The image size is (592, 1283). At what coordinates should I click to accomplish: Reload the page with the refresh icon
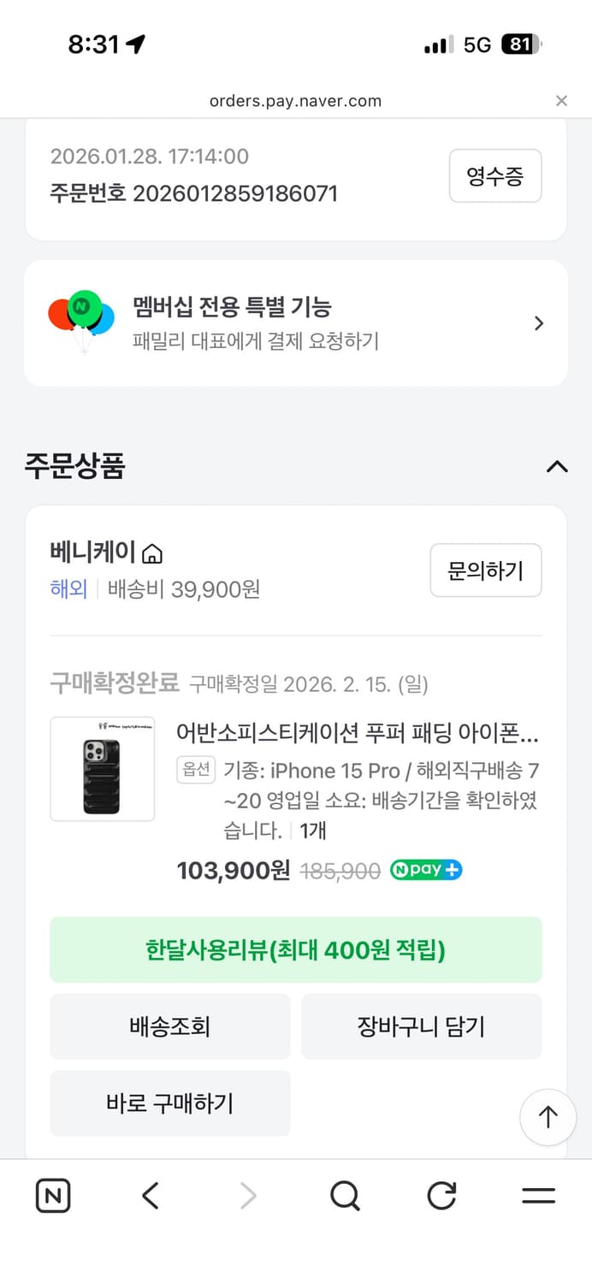click(441, 1196)
